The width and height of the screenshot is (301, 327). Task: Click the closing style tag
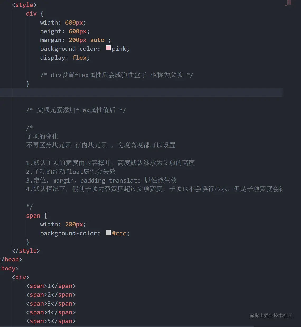[26, 251]
